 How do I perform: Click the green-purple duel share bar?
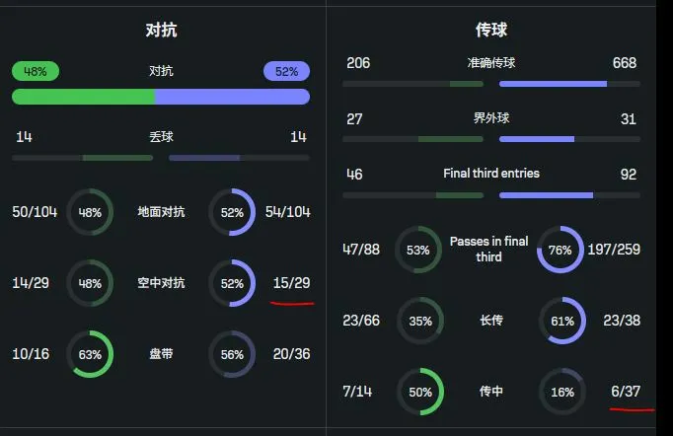[161, 97]
